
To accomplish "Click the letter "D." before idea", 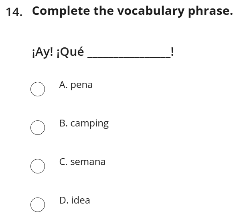I will coord(64,200).
